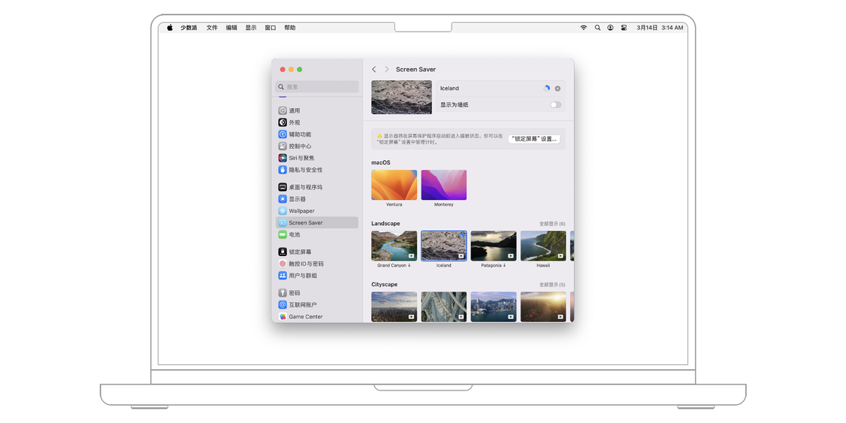846x423 pixels.
Task: Select the third Cityscape harbor thumbnail
Action: pos(493,307)
